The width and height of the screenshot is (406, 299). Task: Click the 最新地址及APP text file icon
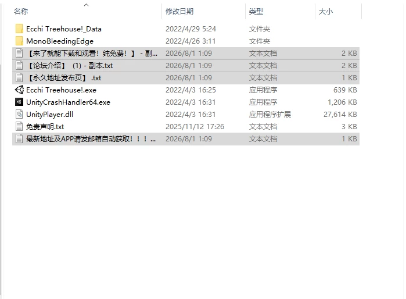[x=19, y=138]
